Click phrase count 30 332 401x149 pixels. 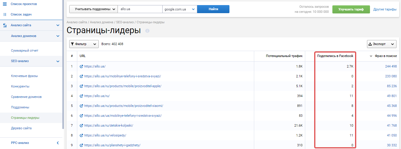(392, 145)
